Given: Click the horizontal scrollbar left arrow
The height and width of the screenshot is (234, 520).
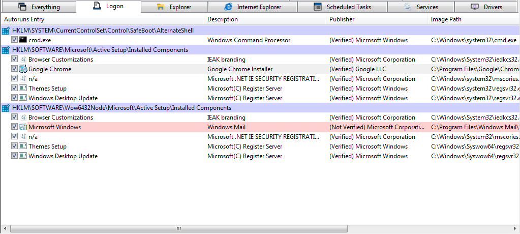Looking at the screenshot, I should click(5, 229).
